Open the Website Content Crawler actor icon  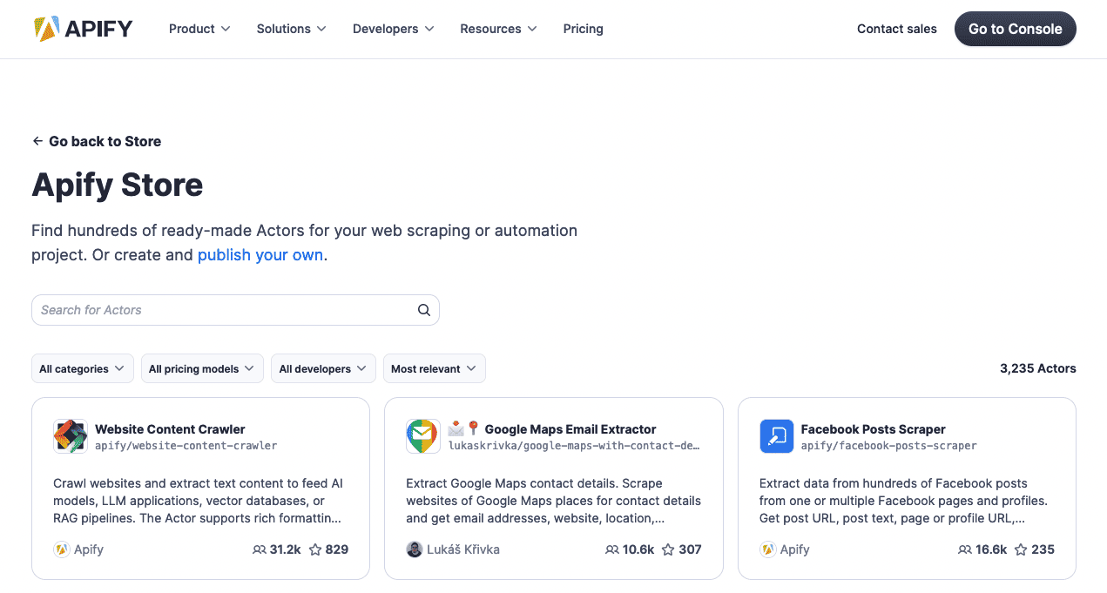[x=70, y=436]
